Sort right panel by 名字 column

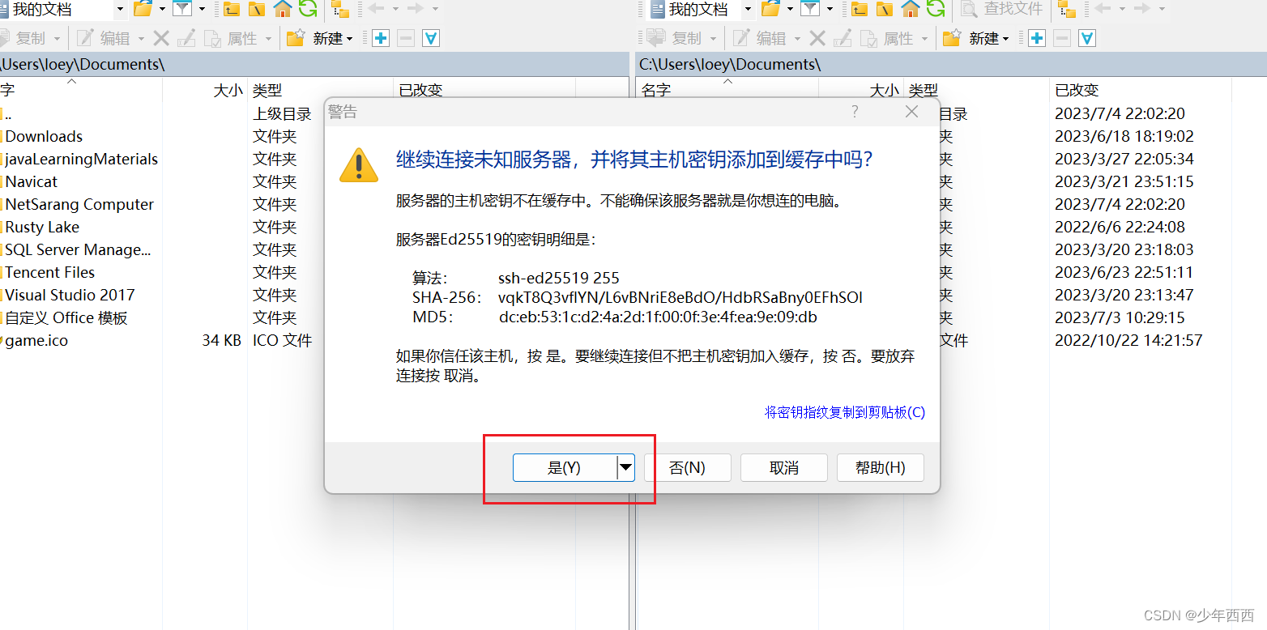[727, 90]
